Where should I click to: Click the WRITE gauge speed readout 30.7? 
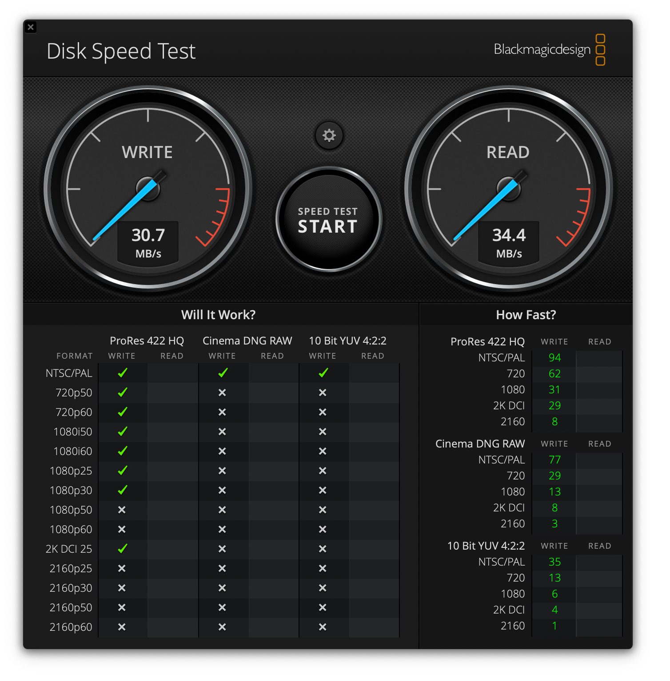pyautogui.click(x=148, y=235)
